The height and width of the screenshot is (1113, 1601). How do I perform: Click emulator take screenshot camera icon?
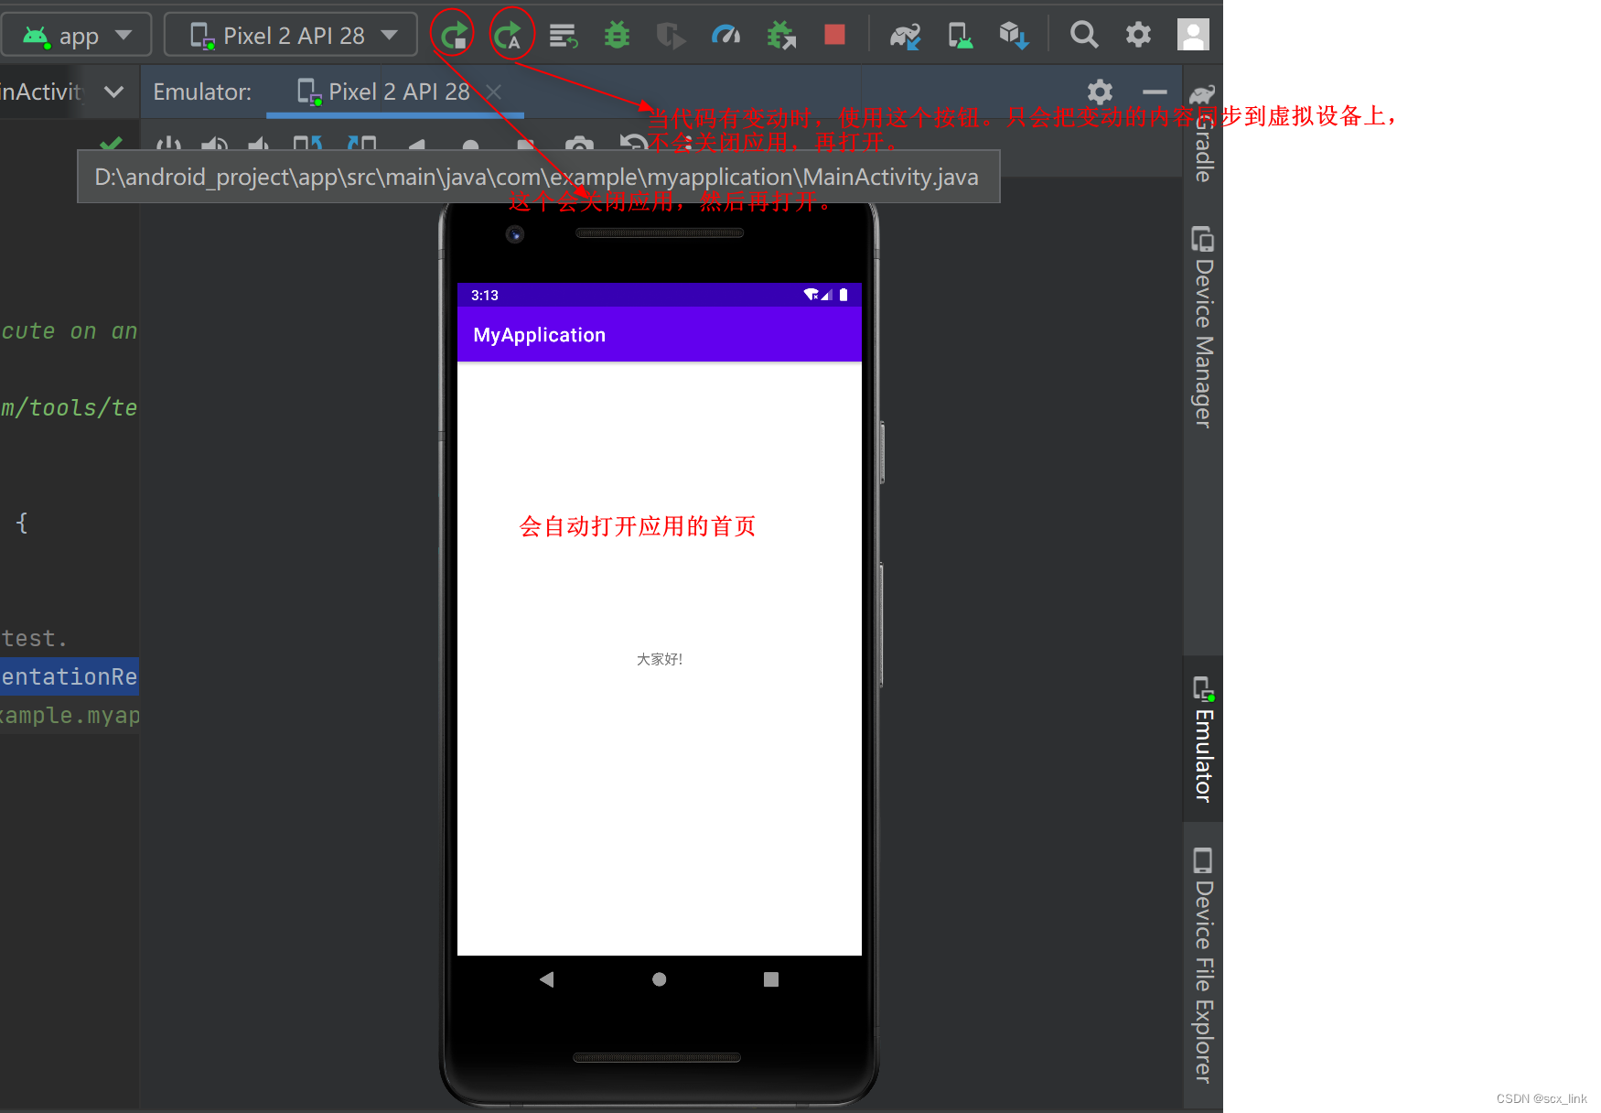click(x=579, y=145)
